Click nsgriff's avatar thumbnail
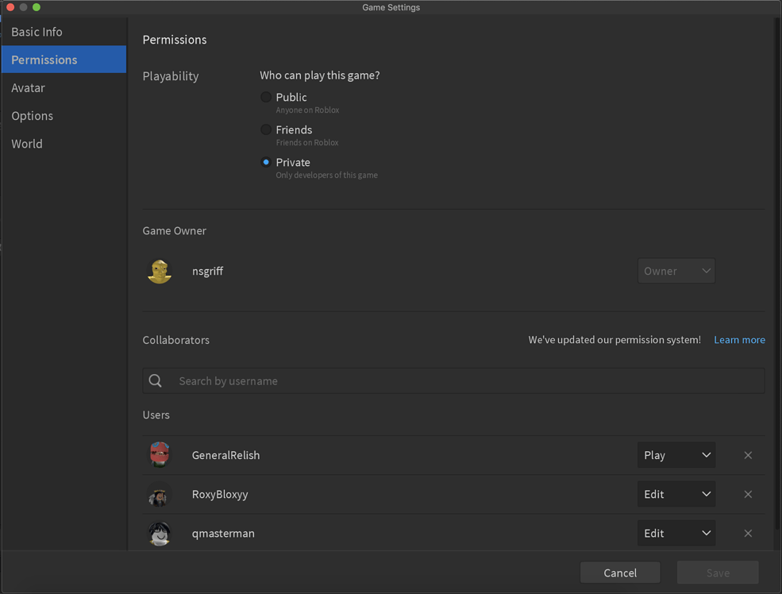Viewport: 782px width, 594px height. [x=160, y=271]
